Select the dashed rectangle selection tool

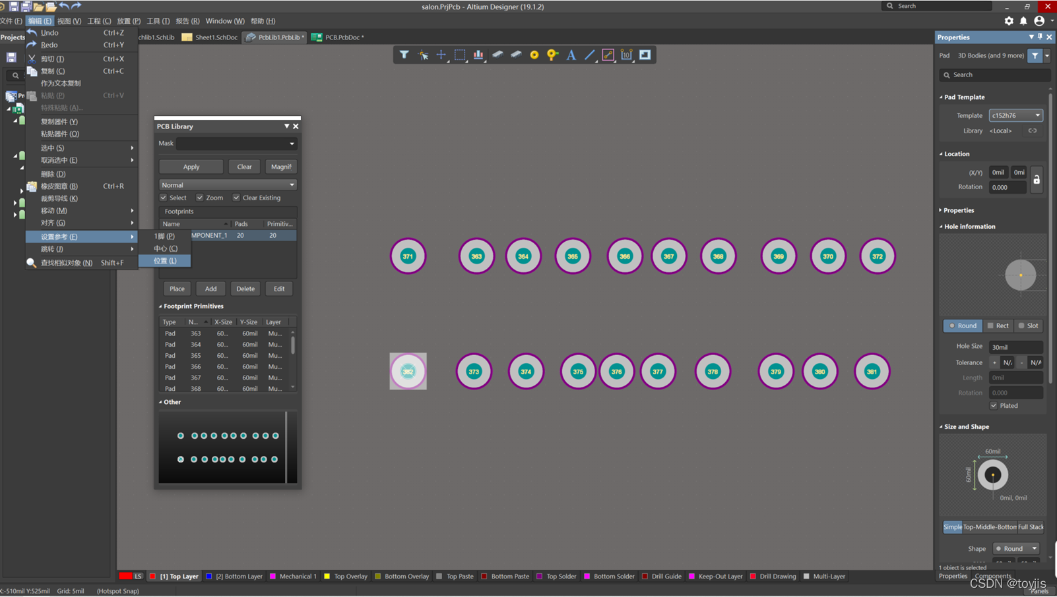[x=460, y=55]
